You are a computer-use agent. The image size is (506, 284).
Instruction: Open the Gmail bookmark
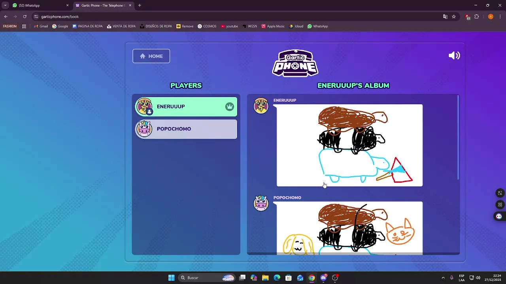click(41, 26)
